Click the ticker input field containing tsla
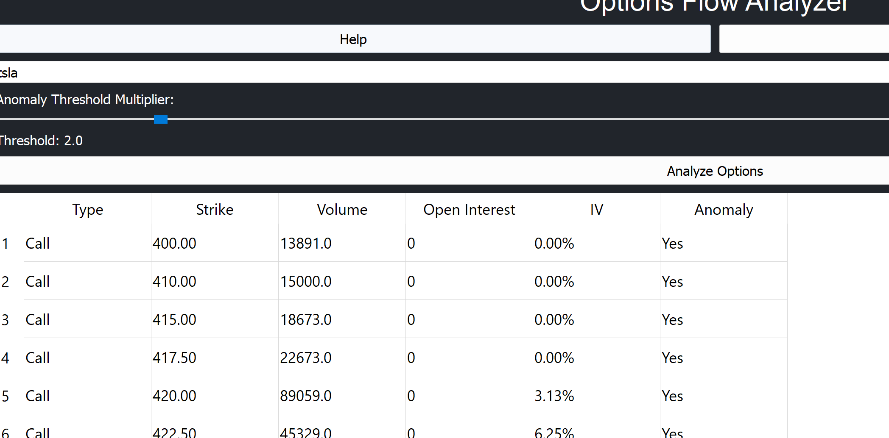 point(424,73)
